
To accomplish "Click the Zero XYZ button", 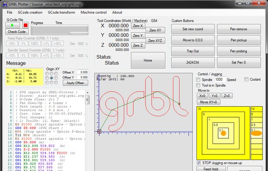I will 155,41.
